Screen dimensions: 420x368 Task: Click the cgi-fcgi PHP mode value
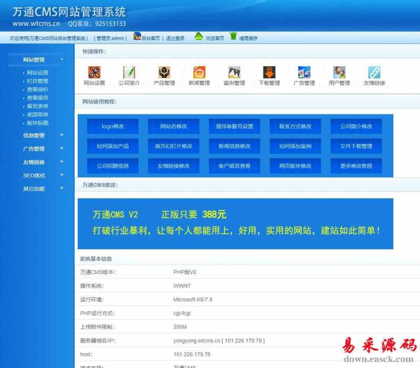[x=182, y=313]
